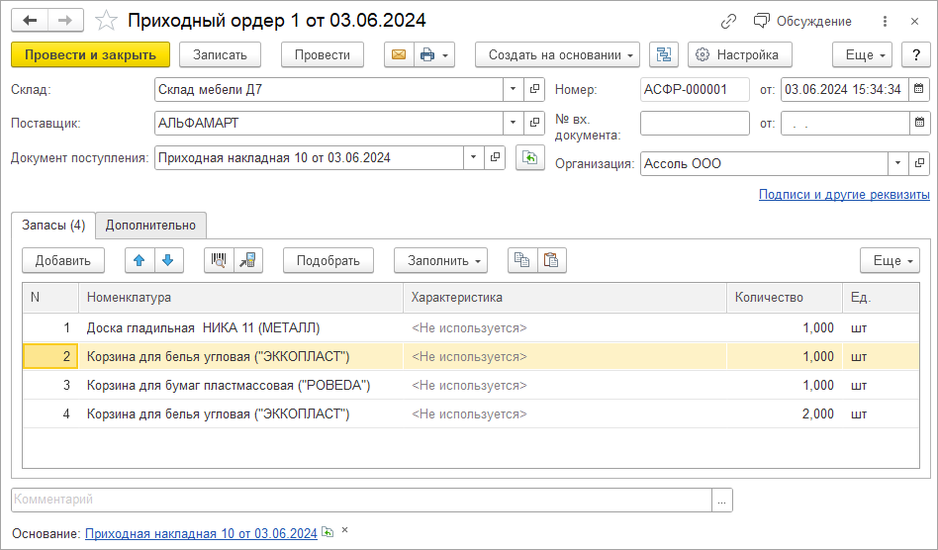
Task: Click the favorites star icon
Action: click(106, 21)
